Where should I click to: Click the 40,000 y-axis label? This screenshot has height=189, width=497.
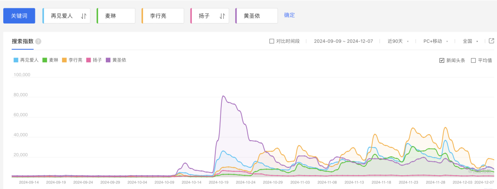tap(22, 135)
